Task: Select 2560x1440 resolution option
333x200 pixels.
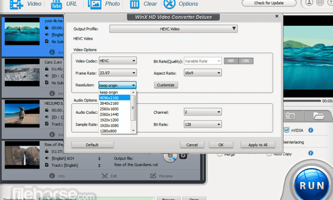Action: (x=115, y=114)
